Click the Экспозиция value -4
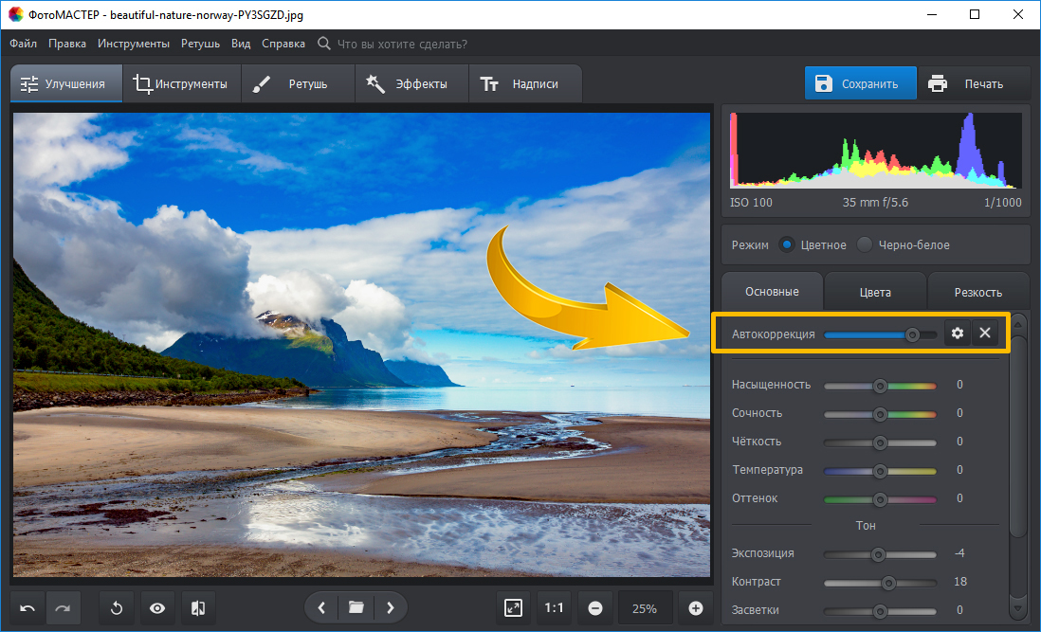Screen dimensions: 1041x632 959,553
